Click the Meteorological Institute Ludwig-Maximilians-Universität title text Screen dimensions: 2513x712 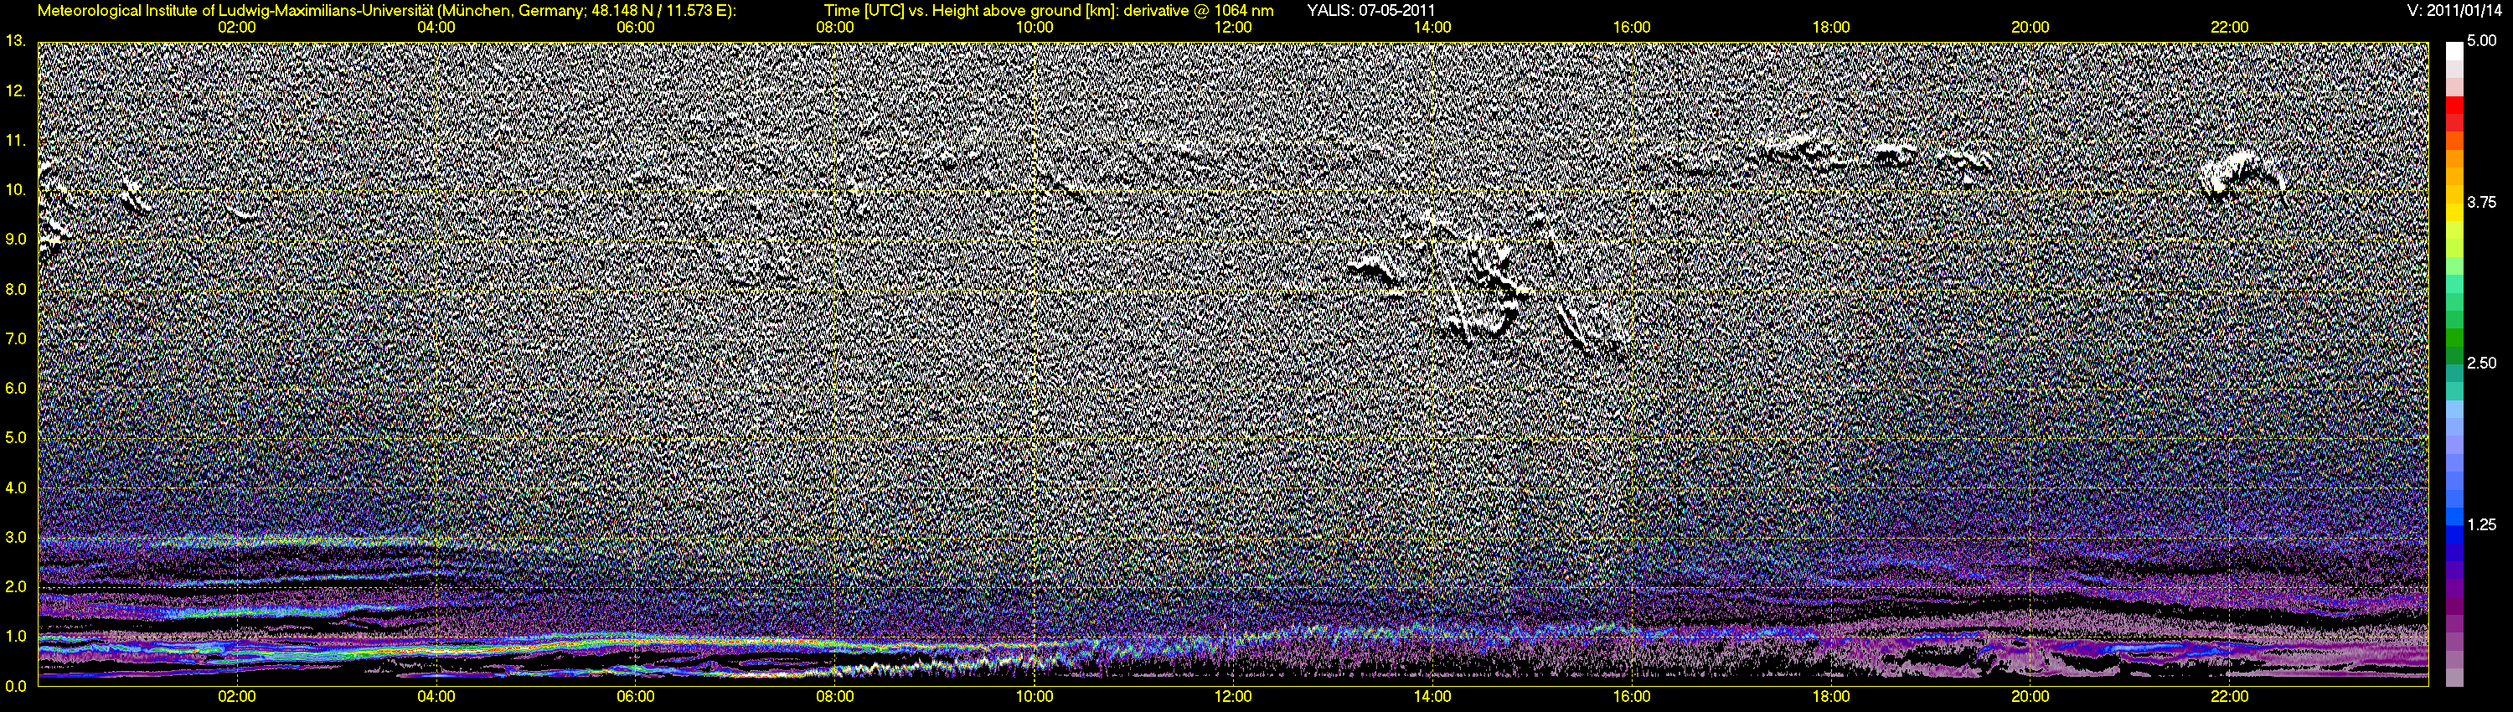[x=387, y=11]
